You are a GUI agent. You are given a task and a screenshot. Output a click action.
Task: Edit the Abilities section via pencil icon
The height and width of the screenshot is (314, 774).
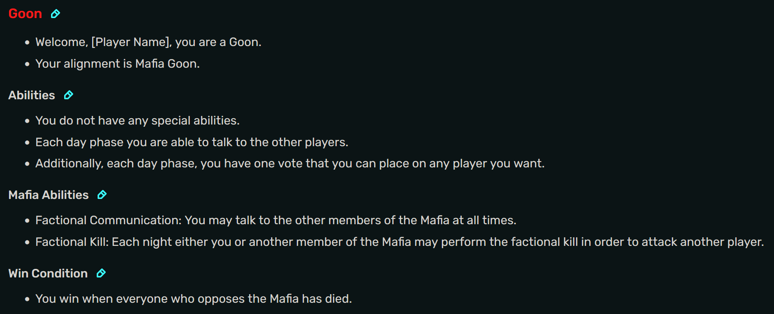68,95
